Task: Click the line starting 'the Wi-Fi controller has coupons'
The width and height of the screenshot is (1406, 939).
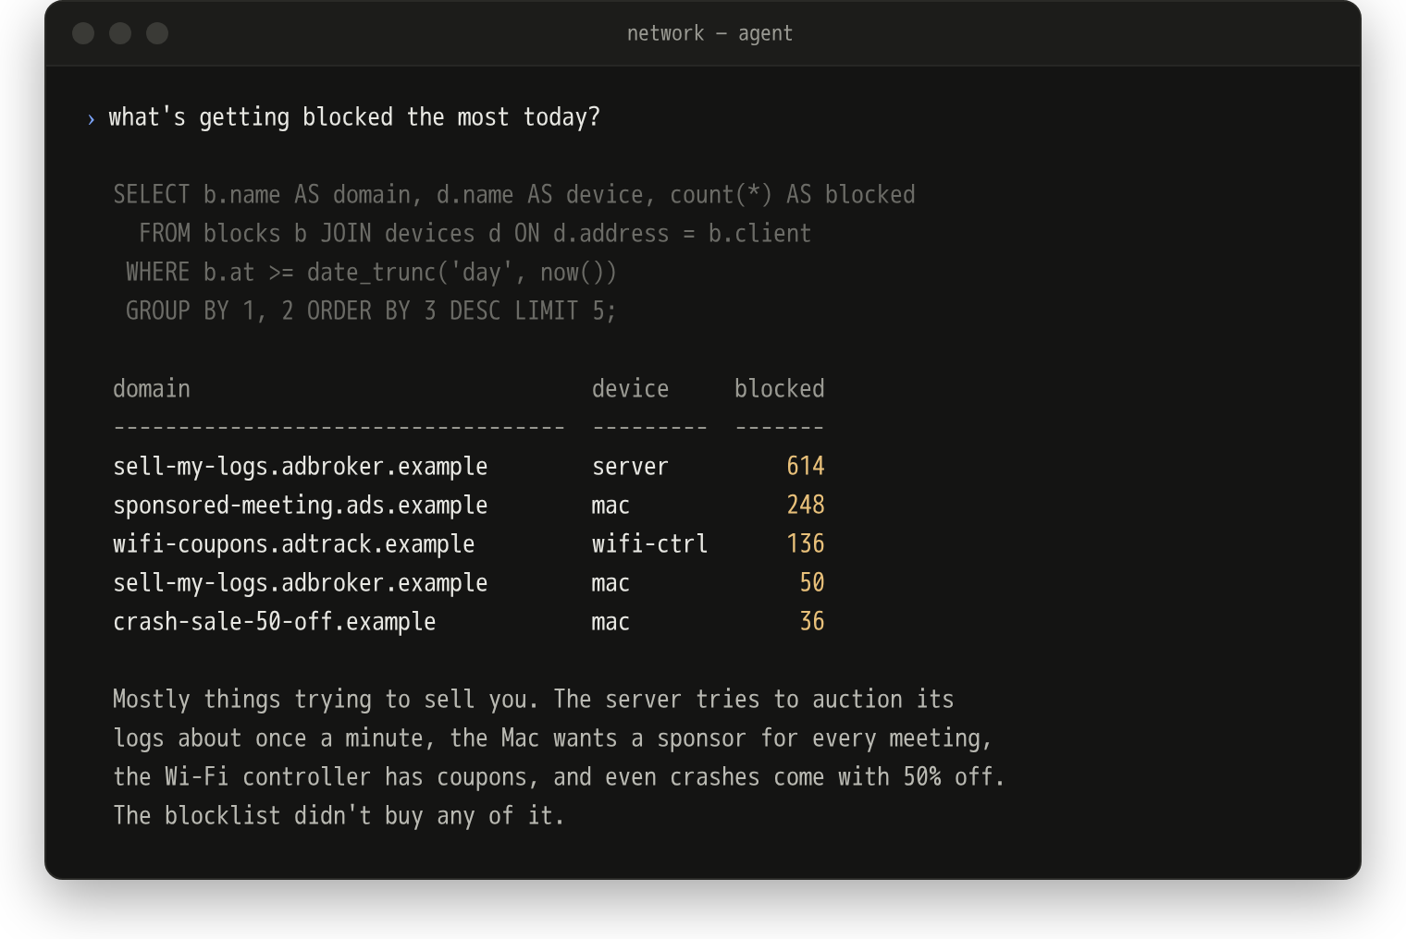Action: point(560,777)
